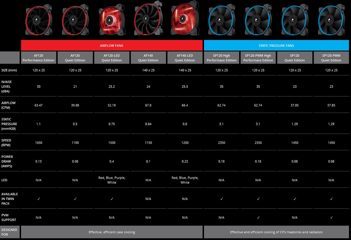Click the static pressure value 0.84
Viewport: 351px width, 240px height.
[x=148, y=124]
